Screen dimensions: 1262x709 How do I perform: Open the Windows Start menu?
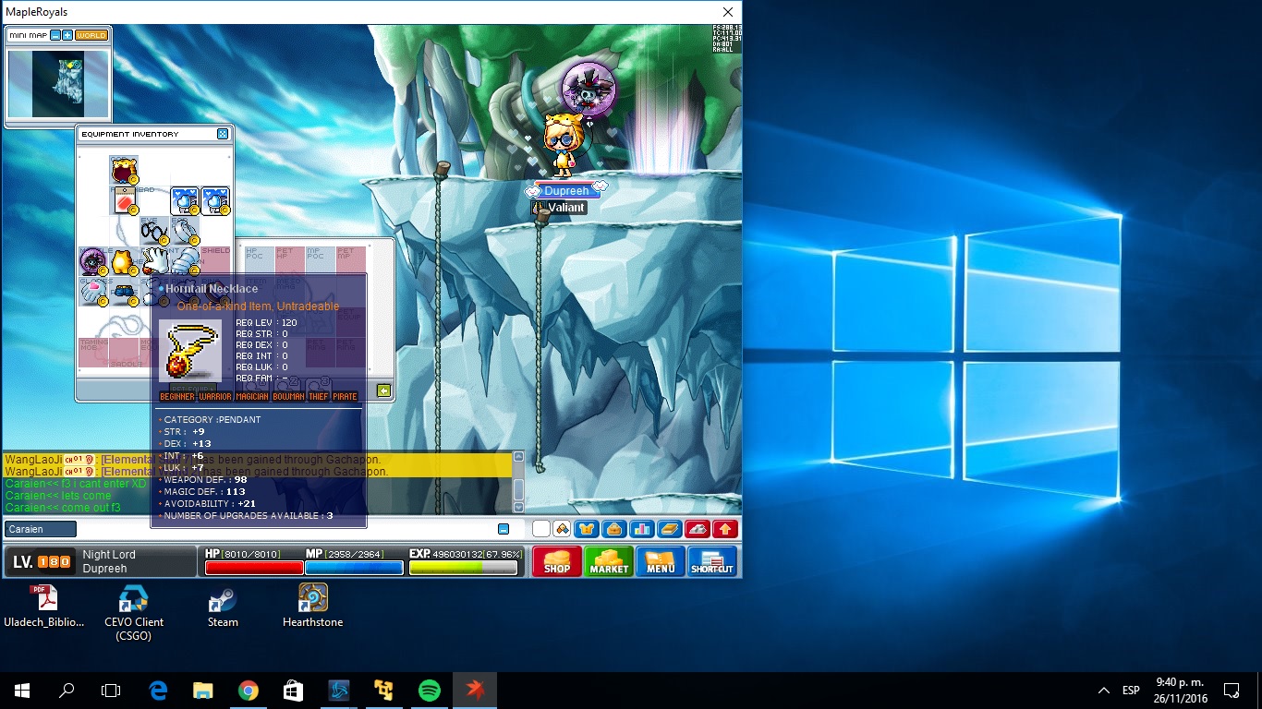[22, 691]
